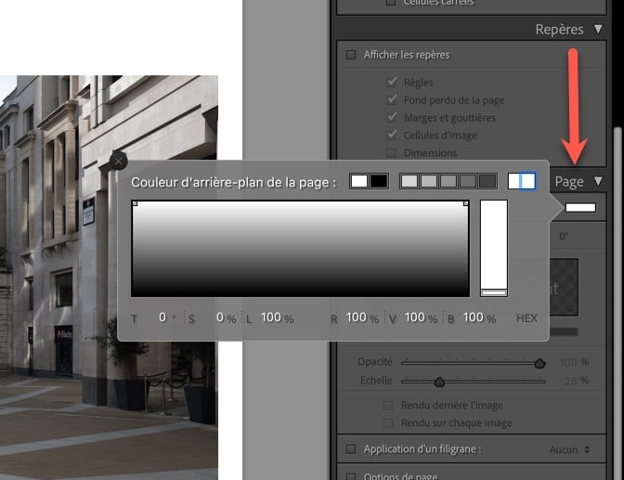
Task: Select the lightest gray preset swatch
Action: (x=409, y=181)
